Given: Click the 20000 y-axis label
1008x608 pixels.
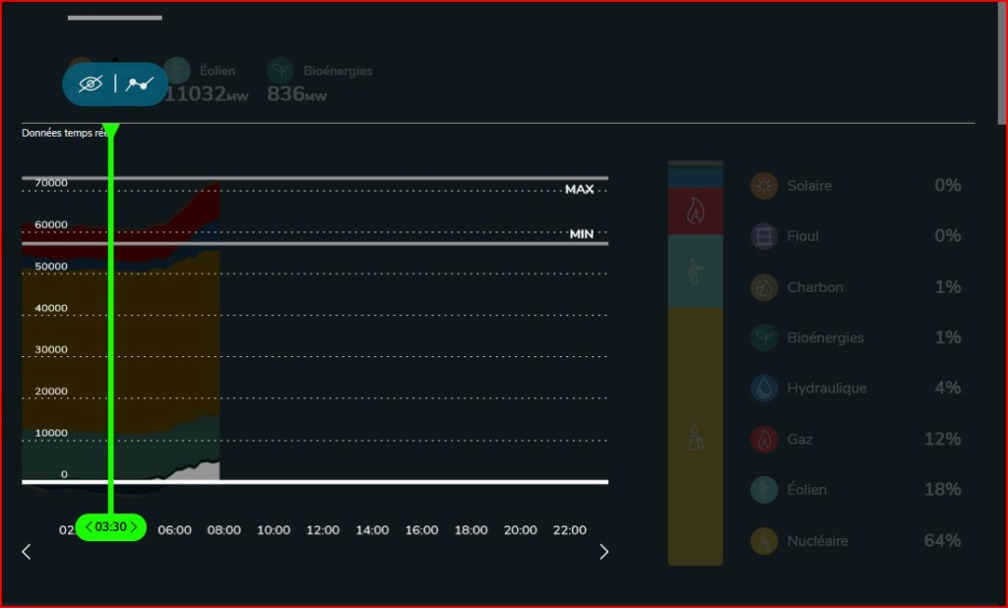Looking at the screenshot, I should [51, 391].
